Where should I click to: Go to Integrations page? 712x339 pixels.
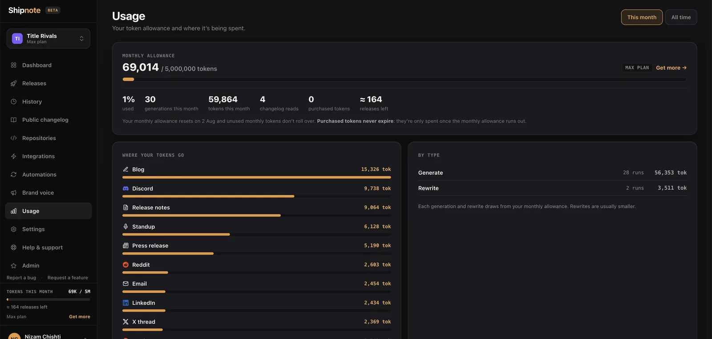pos(49,156)
